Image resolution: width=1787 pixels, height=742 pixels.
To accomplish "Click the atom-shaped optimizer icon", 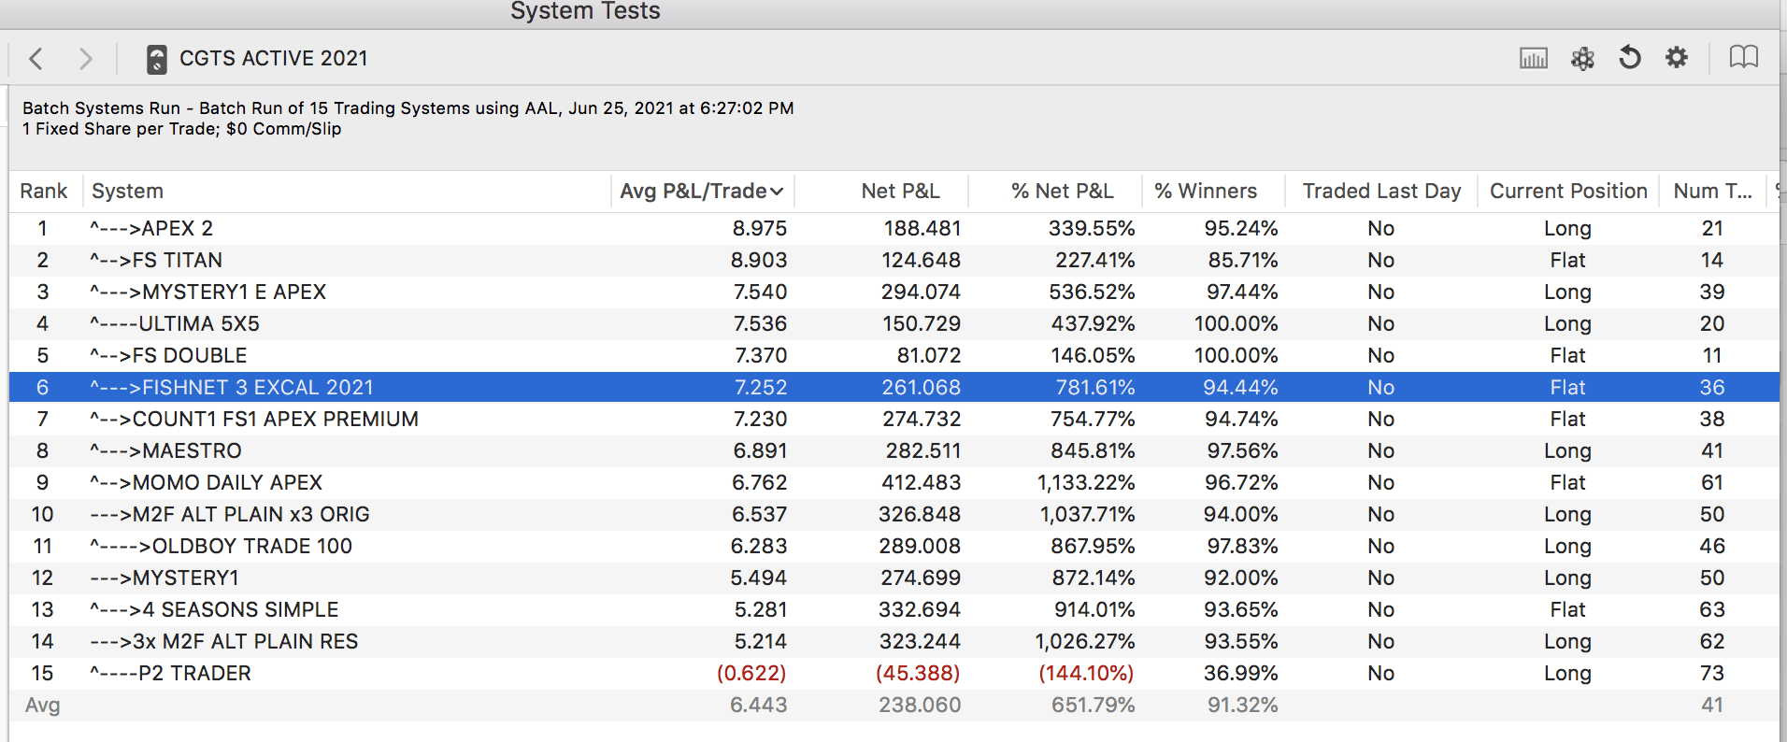I will click(x=1582, y=59).
